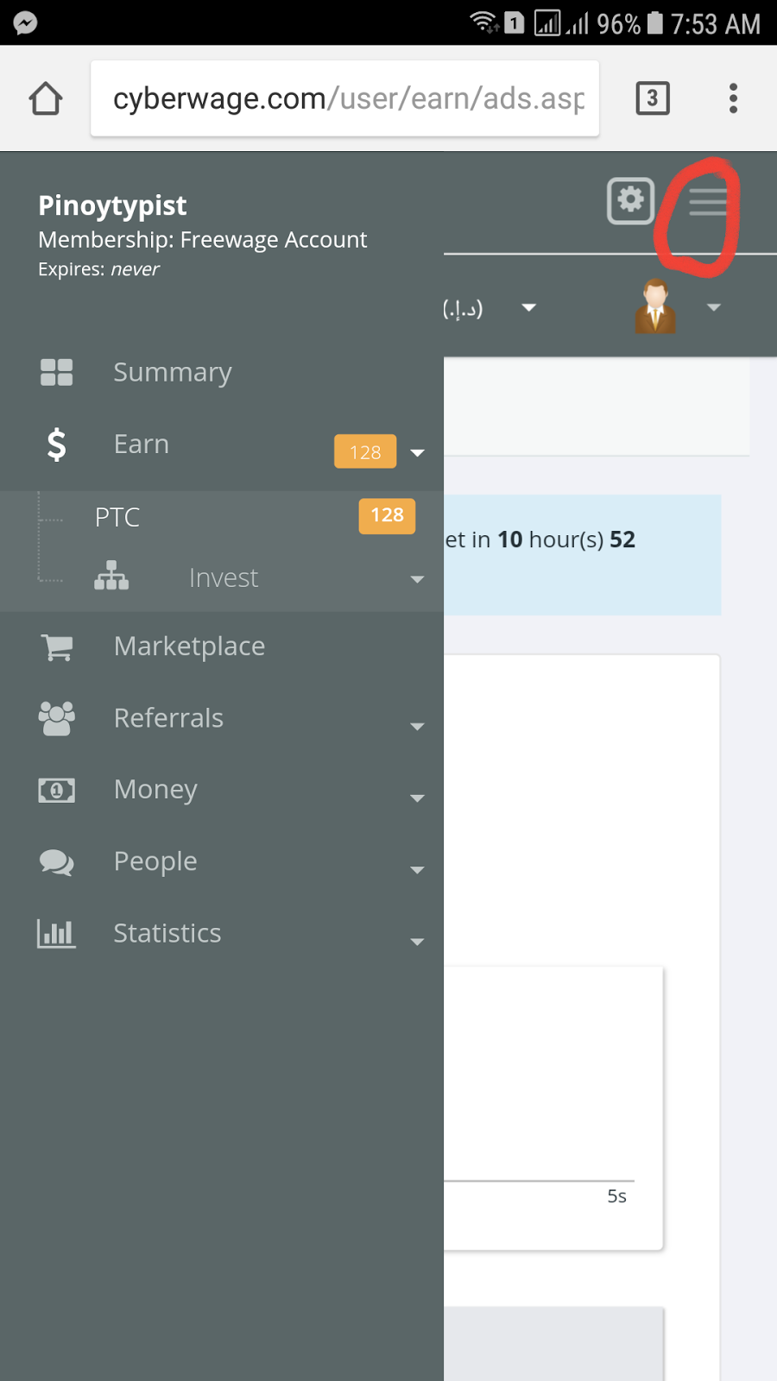777x1381 pixels.
Task: Expand the Statistics menu arrow
Action: 417,942
